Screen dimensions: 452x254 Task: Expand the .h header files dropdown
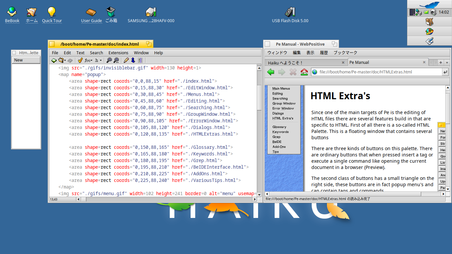(98, 60)
